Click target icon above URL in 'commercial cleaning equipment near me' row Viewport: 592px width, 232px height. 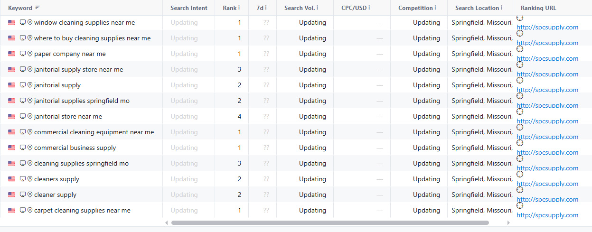[520, 127]
